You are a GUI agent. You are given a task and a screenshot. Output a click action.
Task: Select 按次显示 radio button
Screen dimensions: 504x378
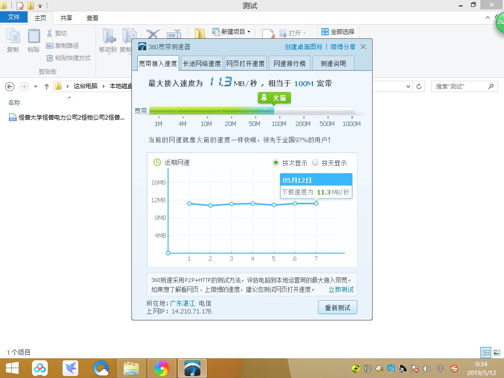pyautogui.click(x=276, y=162)
